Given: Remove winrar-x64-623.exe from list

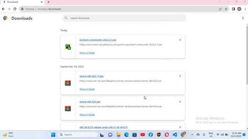Looking at the screenshot, I should click(x=180, y=102).
